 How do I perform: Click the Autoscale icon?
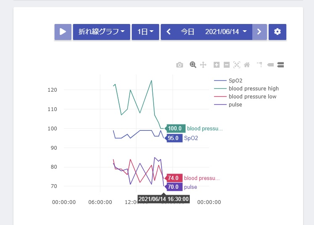tap(237, 65)
